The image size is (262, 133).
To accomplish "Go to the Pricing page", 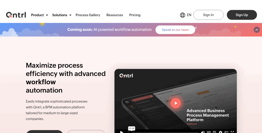I will click(135, 15).
